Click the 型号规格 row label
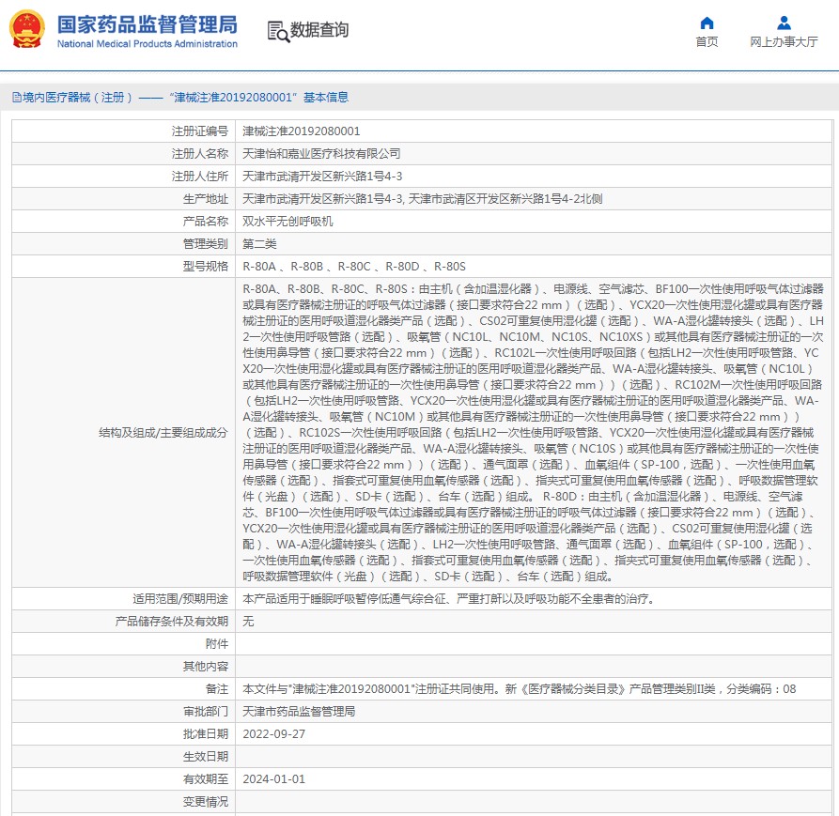Viewport: 839px width, 816px height. tap(206, 267)
